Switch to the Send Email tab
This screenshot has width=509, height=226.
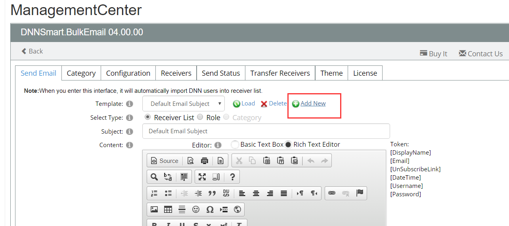(38, 73)
